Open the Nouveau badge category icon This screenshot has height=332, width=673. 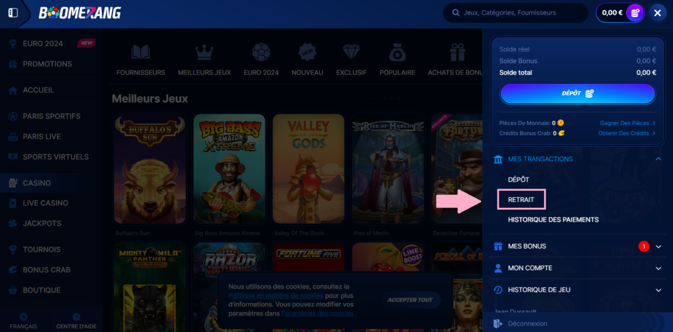(x=307, y=53)
